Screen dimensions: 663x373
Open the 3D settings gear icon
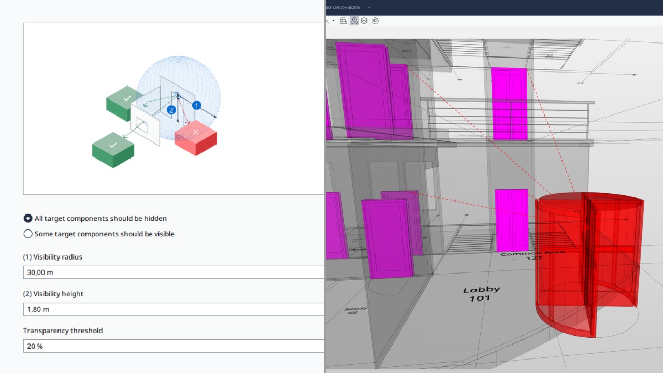pos(376,21)
